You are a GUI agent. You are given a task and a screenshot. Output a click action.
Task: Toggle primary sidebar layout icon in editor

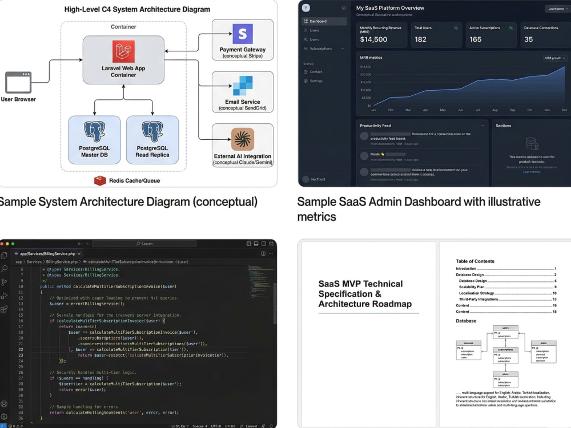tap(248, 244)
